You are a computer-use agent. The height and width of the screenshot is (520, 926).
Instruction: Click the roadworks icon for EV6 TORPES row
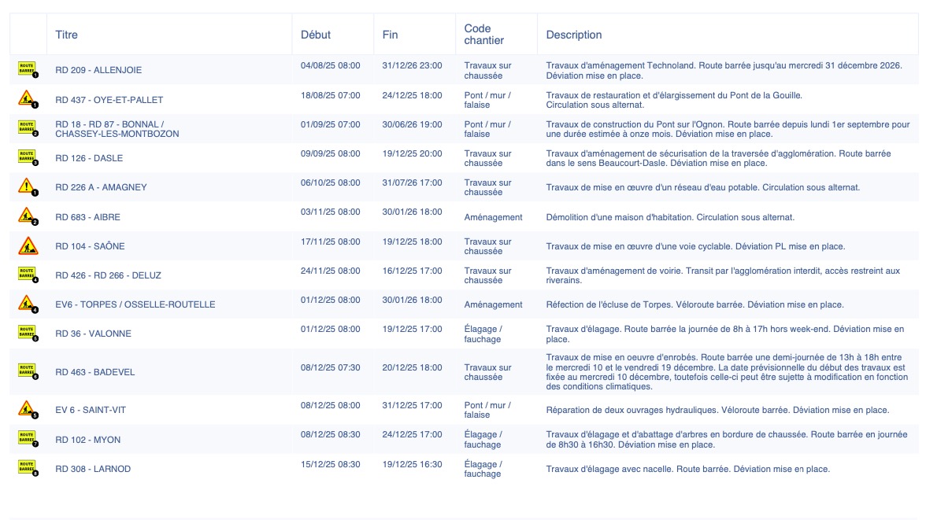pos(28,304)
